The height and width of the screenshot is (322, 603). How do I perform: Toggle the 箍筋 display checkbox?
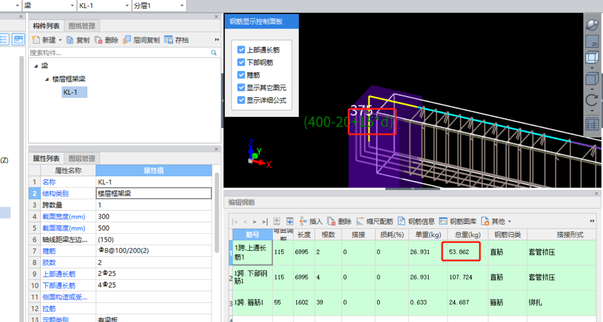pyautogui.click(x=241, y=75)
